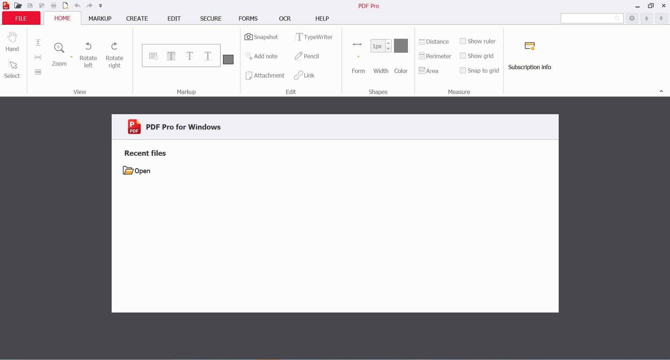670x360 pixels.
Task: Switch to the HOME tab
Action: click(62, 18)
